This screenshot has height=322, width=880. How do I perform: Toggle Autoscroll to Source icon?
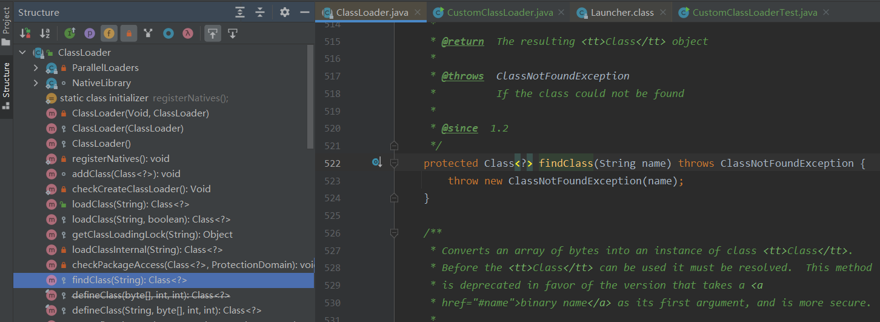tap(212, 33)
